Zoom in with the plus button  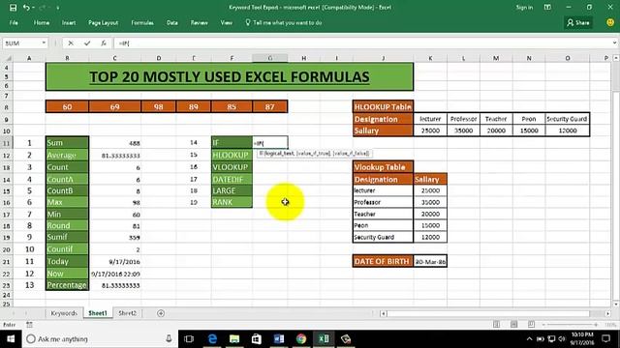click(596, 325)
